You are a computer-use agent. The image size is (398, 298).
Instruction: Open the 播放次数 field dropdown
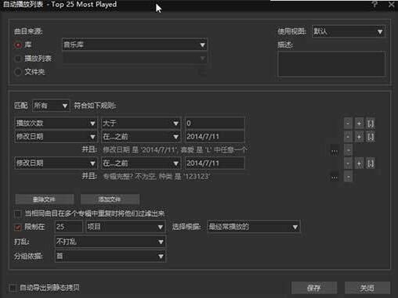pos(56,123)
